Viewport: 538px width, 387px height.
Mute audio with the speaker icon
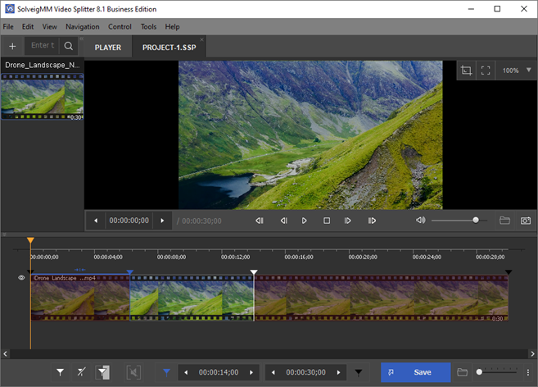(420, 220)
